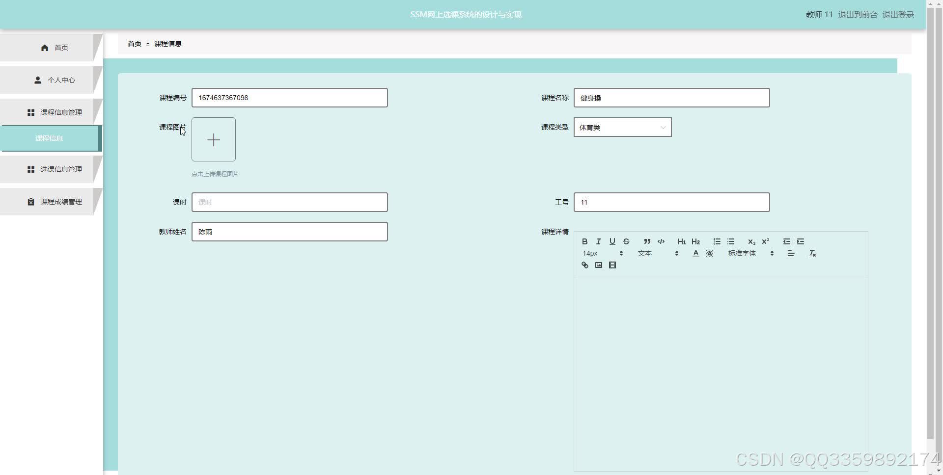943x475 pixels.
Task: Insert a video into course details
Action: [612, 265]
